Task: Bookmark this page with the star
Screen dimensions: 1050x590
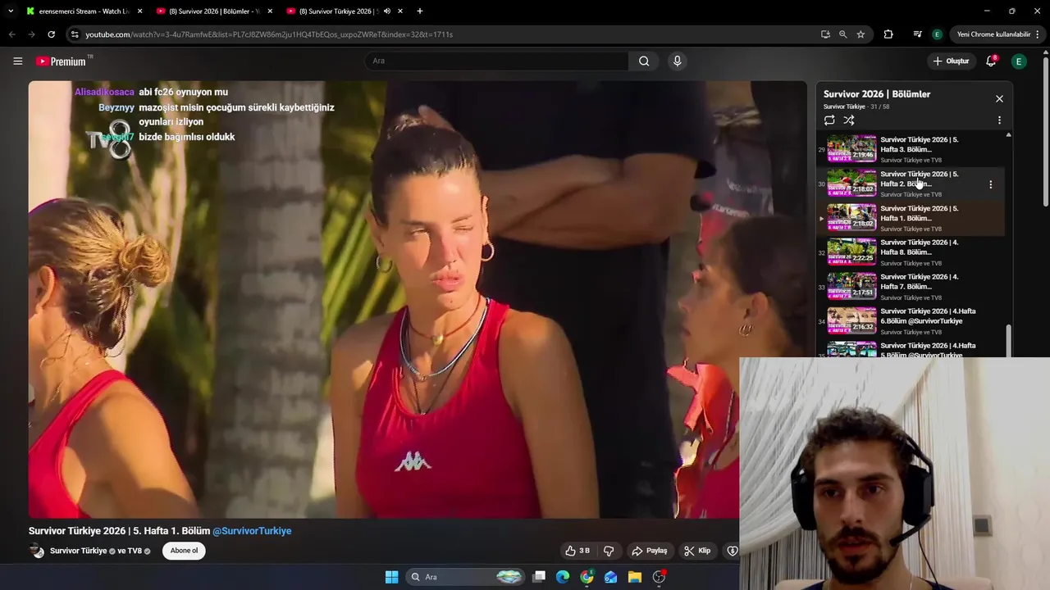Action: [861, 34]
